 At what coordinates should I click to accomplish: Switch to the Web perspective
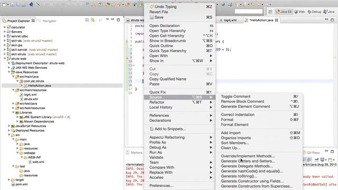(x=299, y=12)
